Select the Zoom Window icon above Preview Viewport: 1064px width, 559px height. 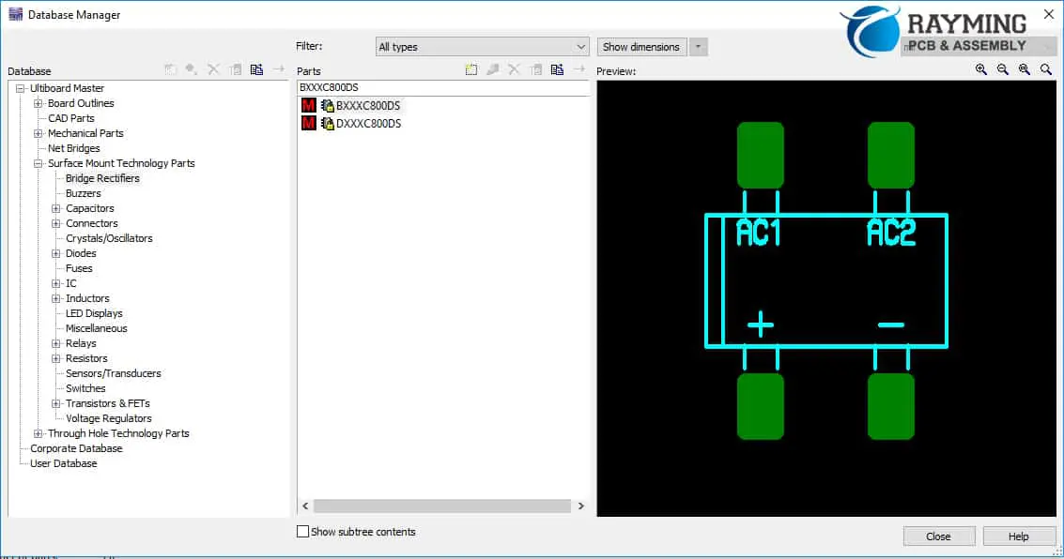click(1045, 69)
